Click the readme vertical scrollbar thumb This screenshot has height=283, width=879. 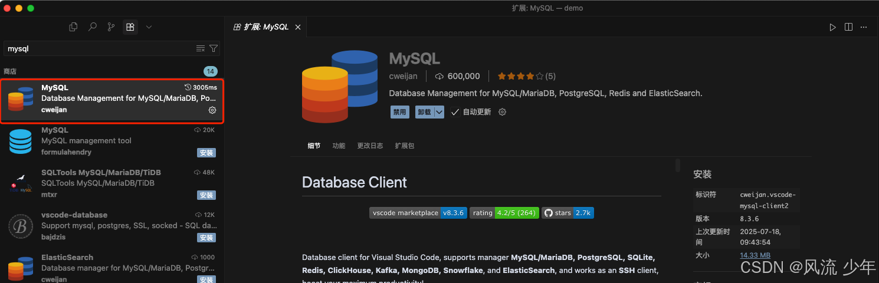(x=678, y=166)
